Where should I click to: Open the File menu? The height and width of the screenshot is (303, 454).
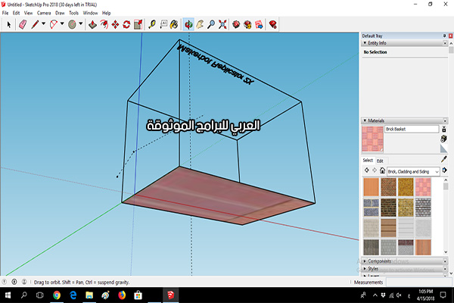pos(5,13)
